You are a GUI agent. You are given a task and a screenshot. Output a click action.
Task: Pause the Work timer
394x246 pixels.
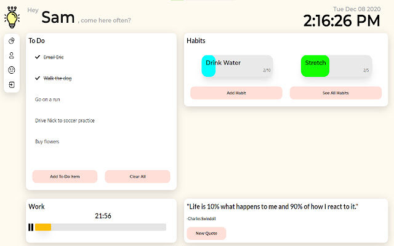click(31, 227)
